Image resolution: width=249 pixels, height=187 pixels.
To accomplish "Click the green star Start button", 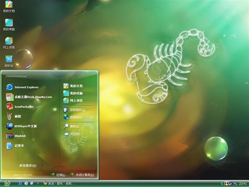I will click(x=7, y=183).
